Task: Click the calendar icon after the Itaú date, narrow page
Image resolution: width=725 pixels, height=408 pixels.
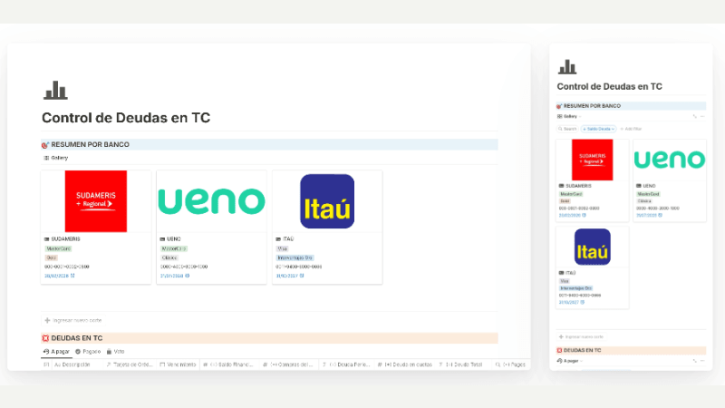Action: [x=583, y=303]
